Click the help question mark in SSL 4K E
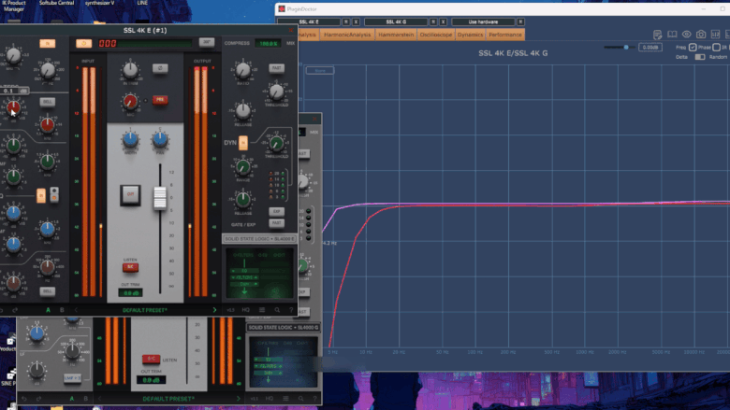The image size is (730, 410). point(291,309)
